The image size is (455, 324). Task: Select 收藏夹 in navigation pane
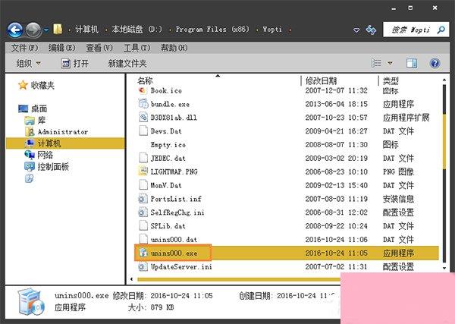point(36,85)
